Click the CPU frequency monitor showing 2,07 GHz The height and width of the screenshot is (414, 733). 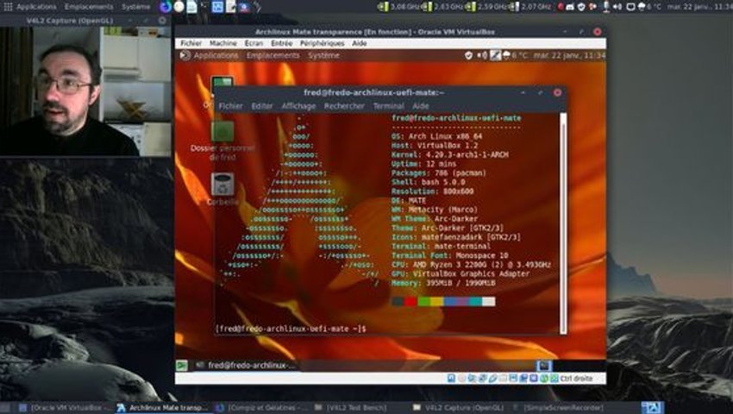pyautogui.click(x=530, y=7)
